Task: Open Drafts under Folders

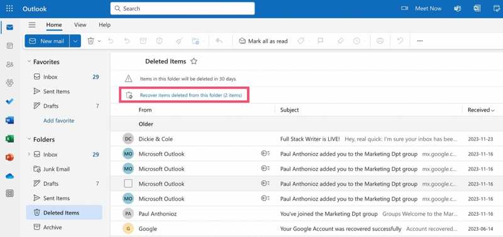Action: coord(64,184)
